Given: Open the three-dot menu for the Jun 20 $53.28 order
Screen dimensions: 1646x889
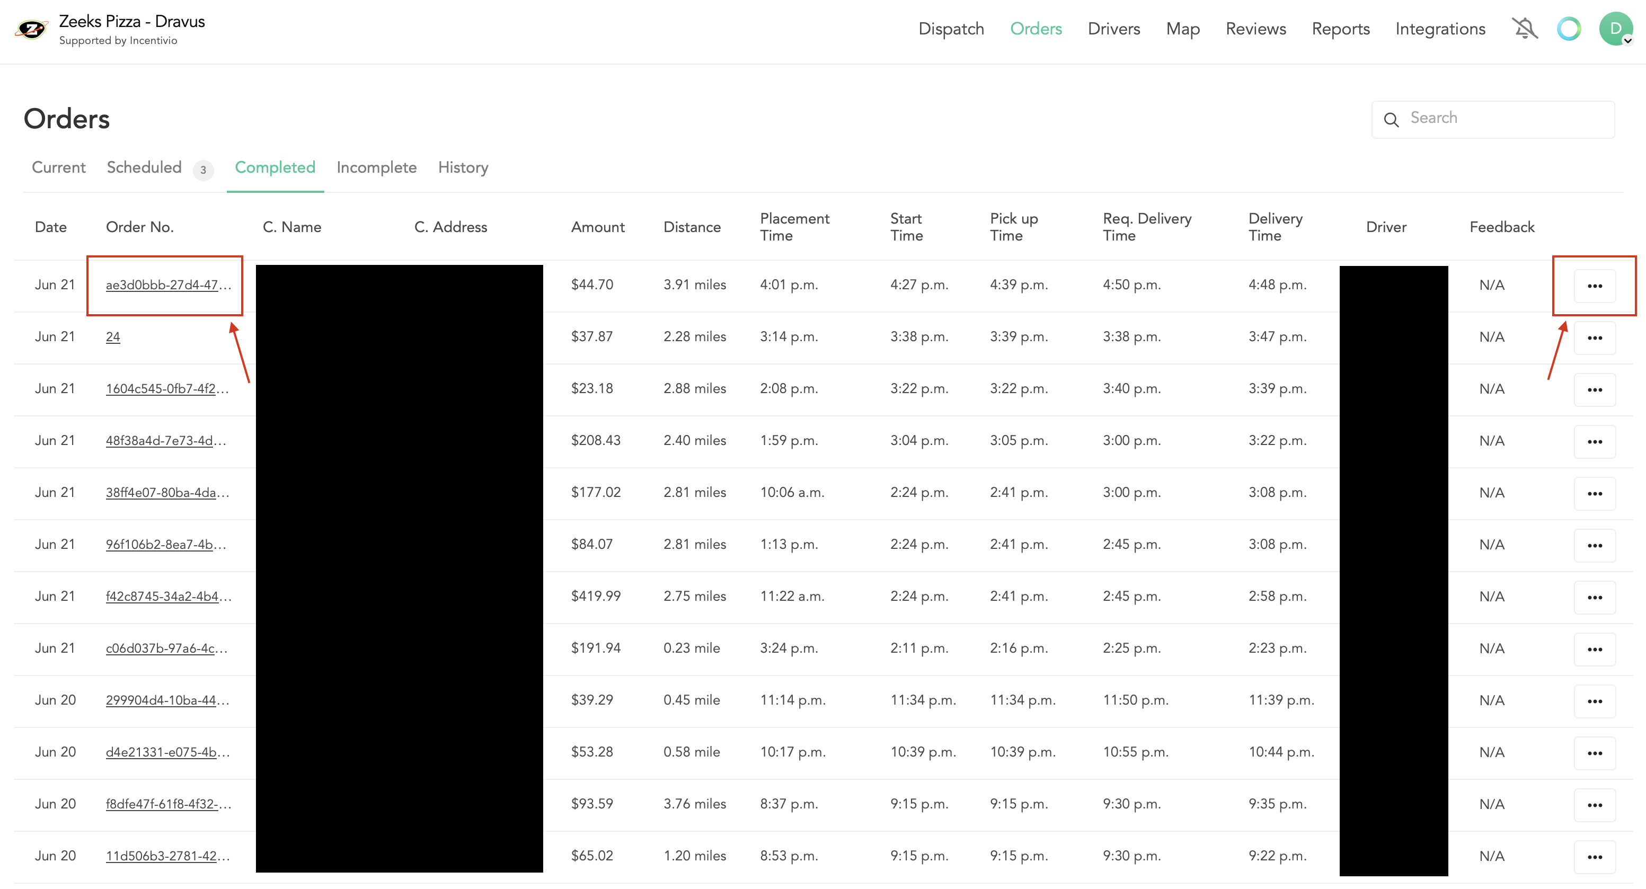Looking at the screenshot, I should [1595, 752].
